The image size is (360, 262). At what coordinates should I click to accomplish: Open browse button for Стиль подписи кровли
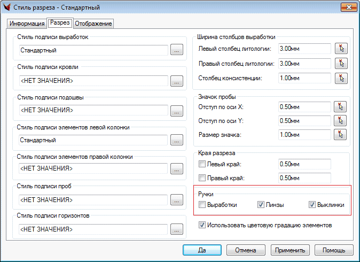tap(176, 81)
